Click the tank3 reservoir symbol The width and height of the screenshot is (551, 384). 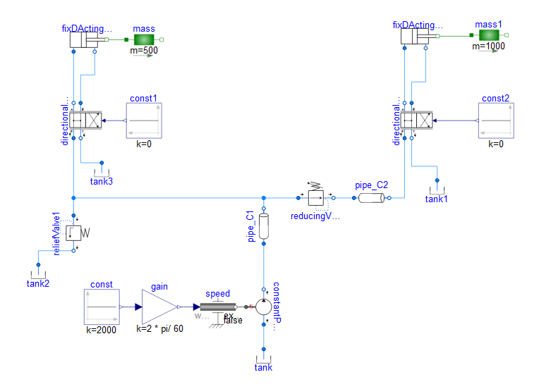pos(102,173)
